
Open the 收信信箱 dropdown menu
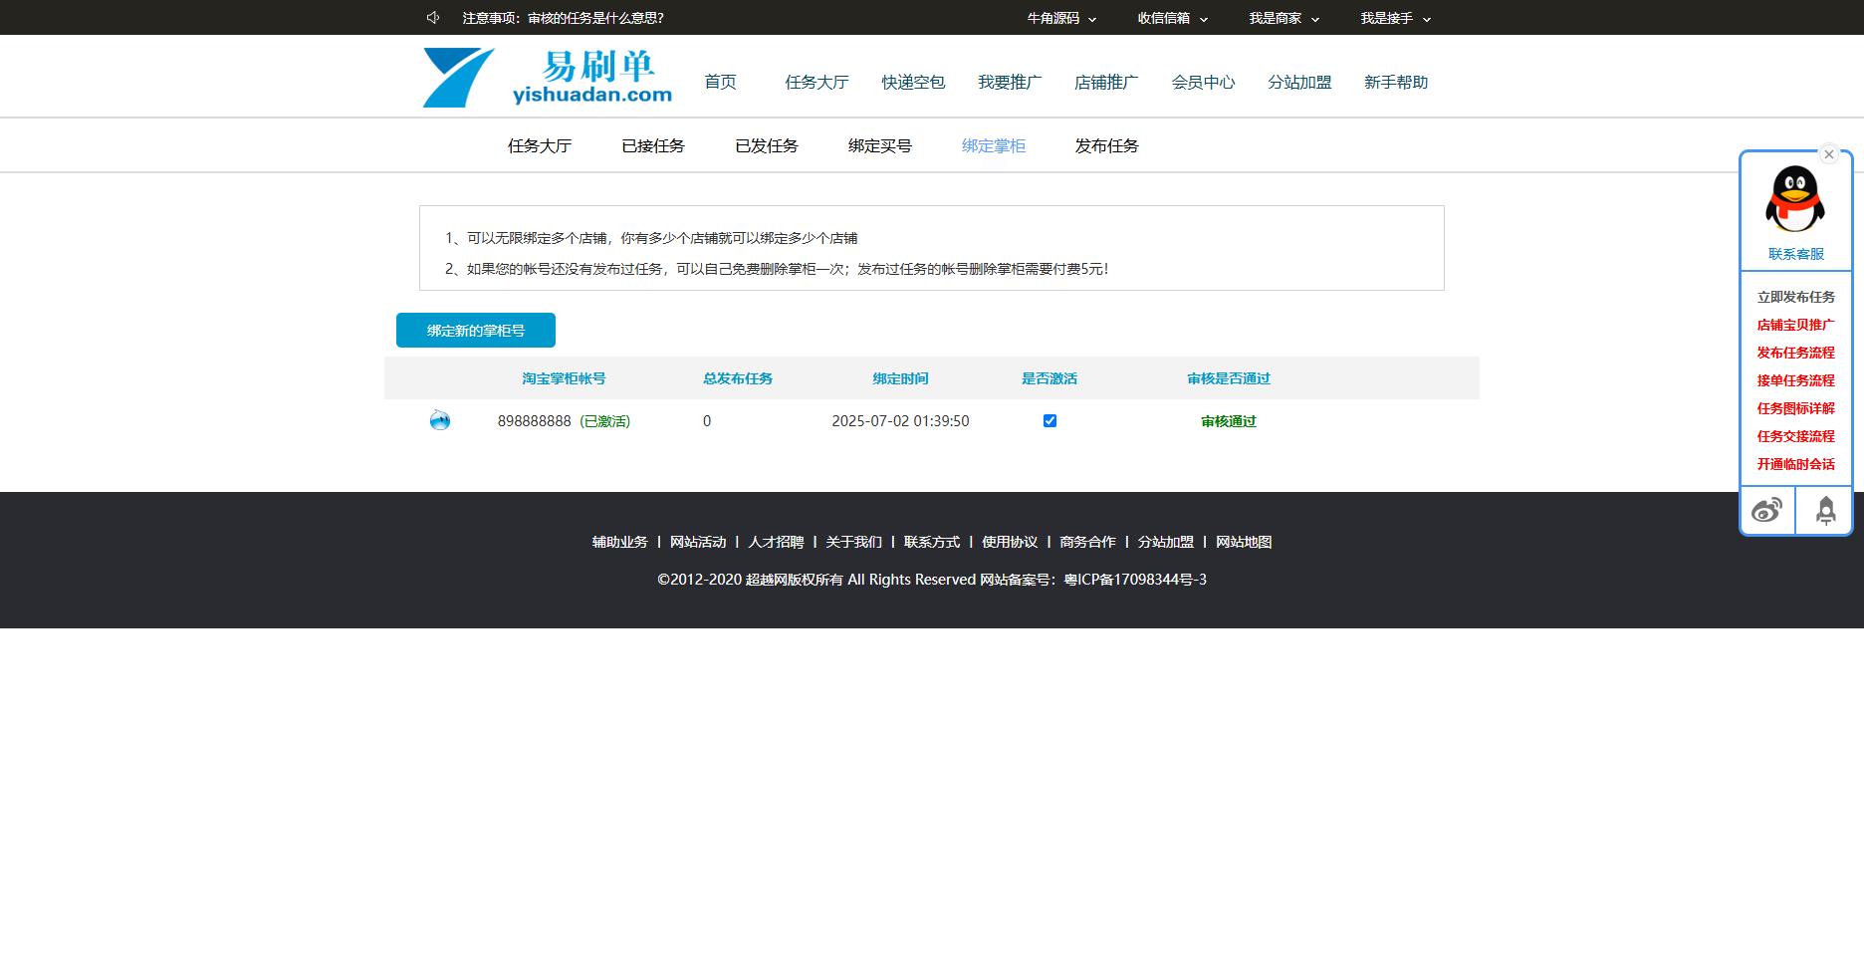(x=1172, y=18)
